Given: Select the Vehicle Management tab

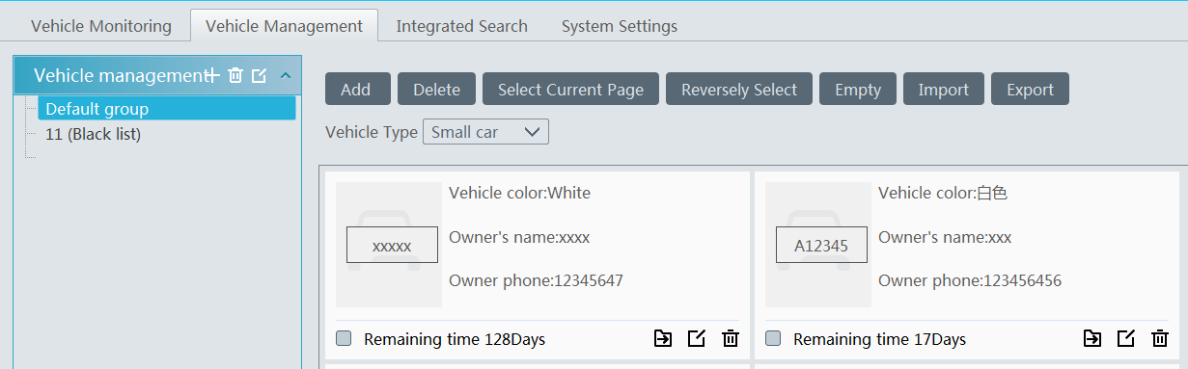Looking at the screenshot, I should 284,26.
